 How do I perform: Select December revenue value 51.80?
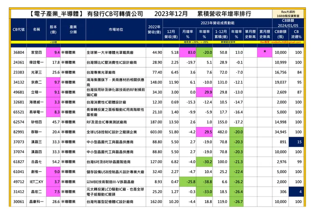click(171, 132)
